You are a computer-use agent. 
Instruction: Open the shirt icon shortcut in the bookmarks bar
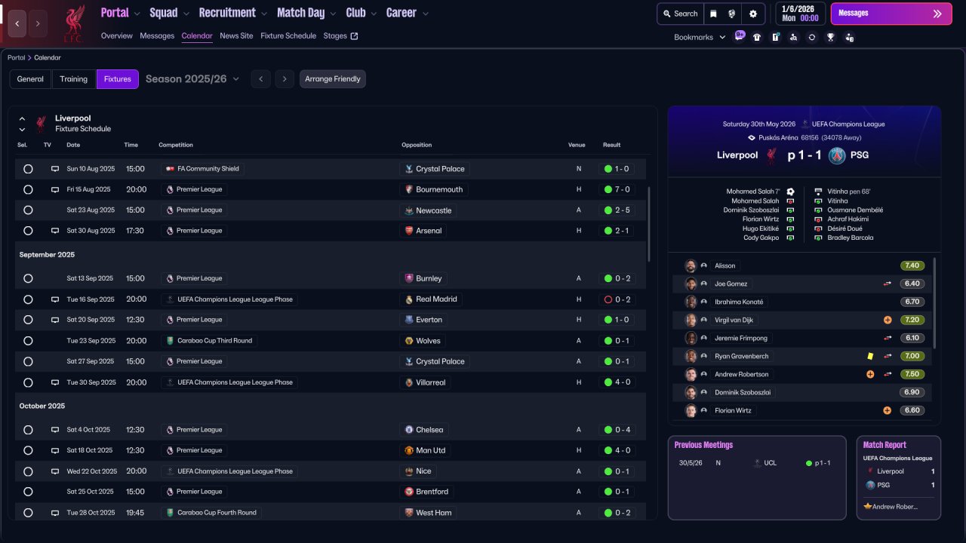point(757,37)
